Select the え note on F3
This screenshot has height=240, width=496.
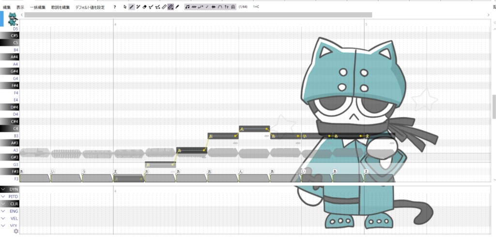[129, 179]
